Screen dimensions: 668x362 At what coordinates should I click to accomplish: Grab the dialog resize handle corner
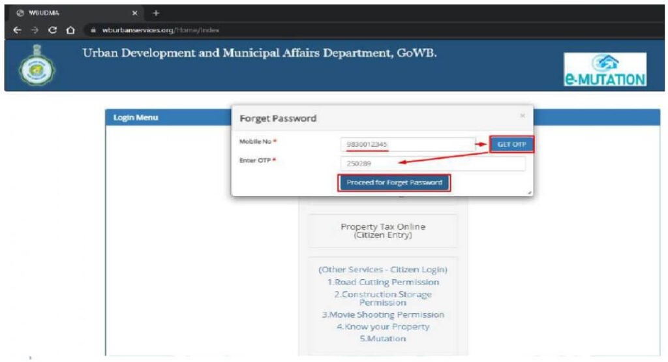tap(530, 193)
